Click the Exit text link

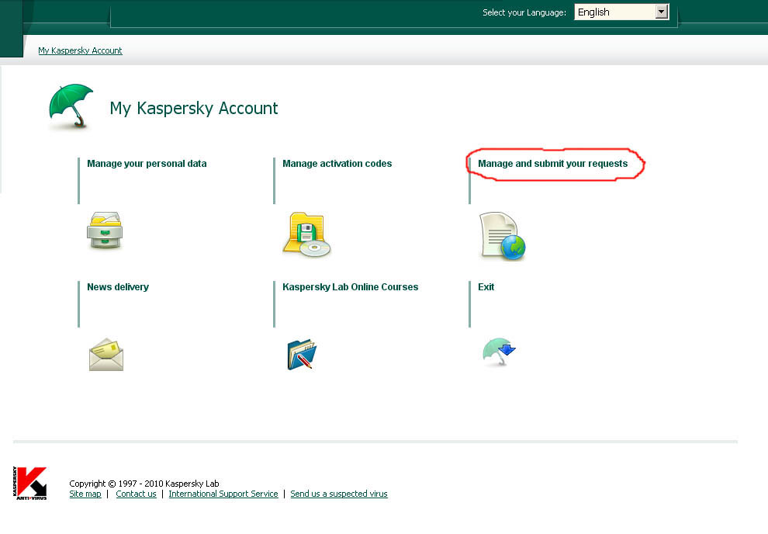coord(486,287)
